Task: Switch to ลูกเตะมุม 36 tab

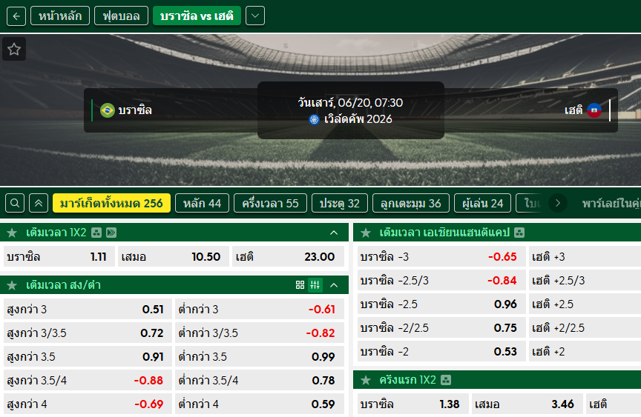Action: point(411,203)
